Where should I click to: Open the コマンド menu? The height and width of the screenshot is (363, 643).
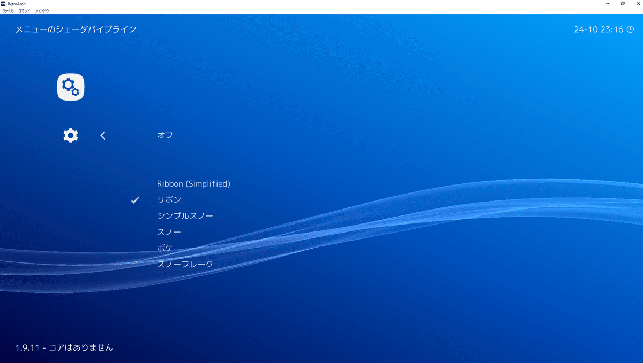point(25,11)
